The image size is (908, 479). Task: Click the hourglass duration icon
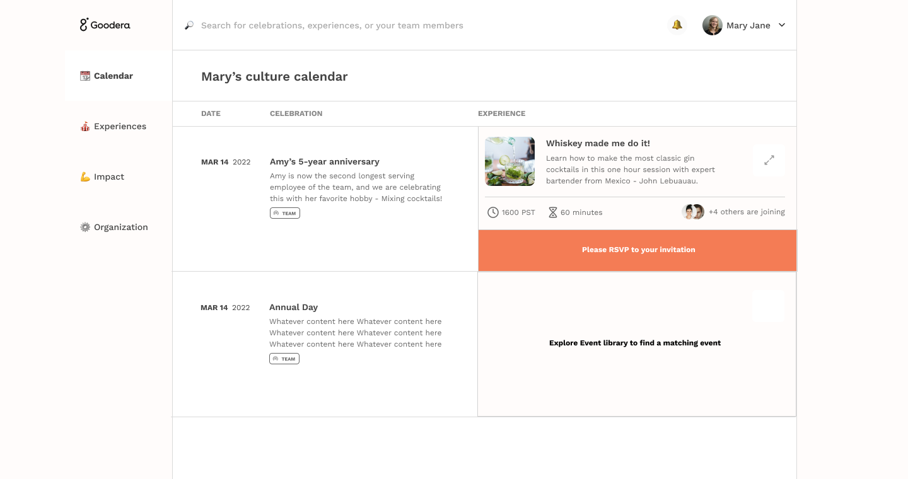coord(553,212)
